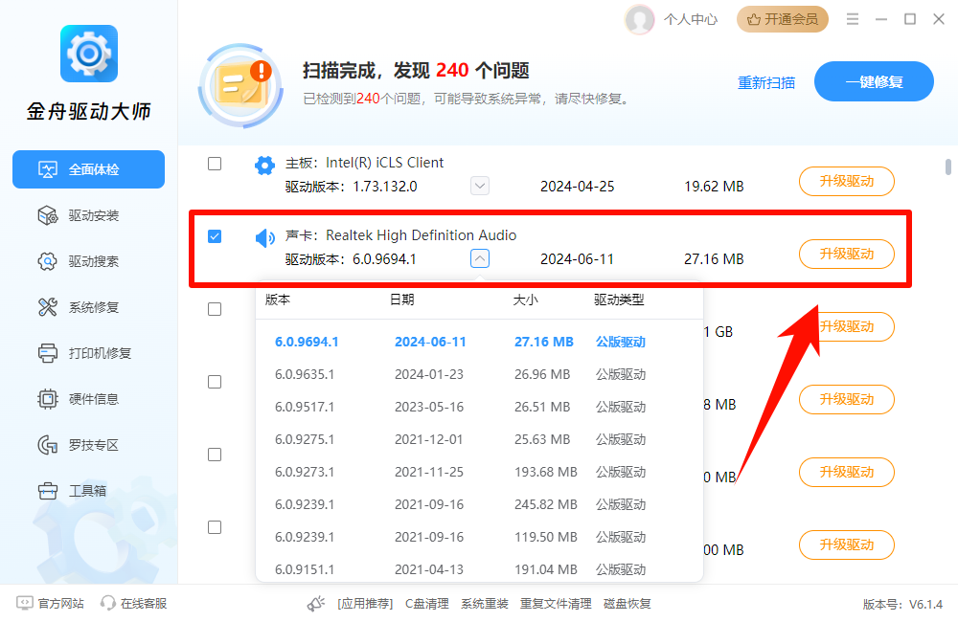Image resolution: width=958 pixels, height=622 pixels.
Task: Select the checkbox on the bottom driver row
Action: (x=215, y=526)
